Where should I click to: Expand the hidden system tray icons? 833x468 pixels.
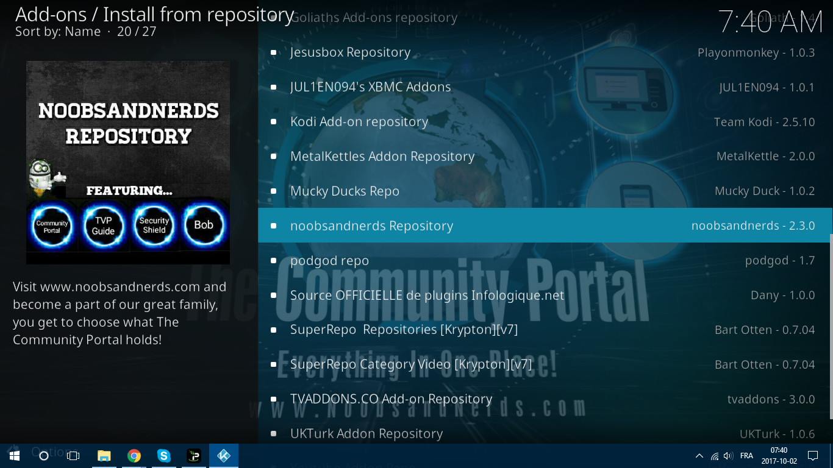coord(699,456)
